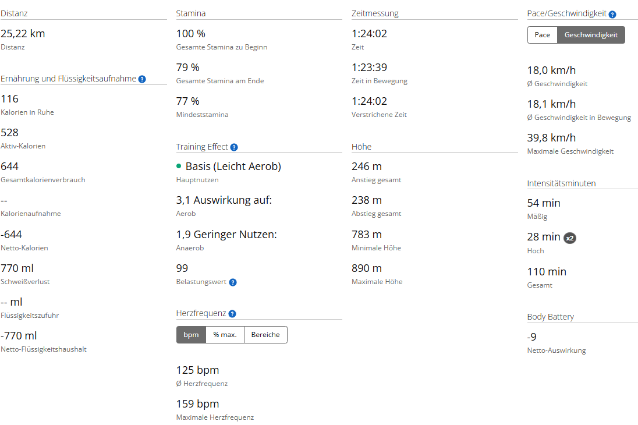Select the Geschwindigkeit toggle option

coord(591,35)
